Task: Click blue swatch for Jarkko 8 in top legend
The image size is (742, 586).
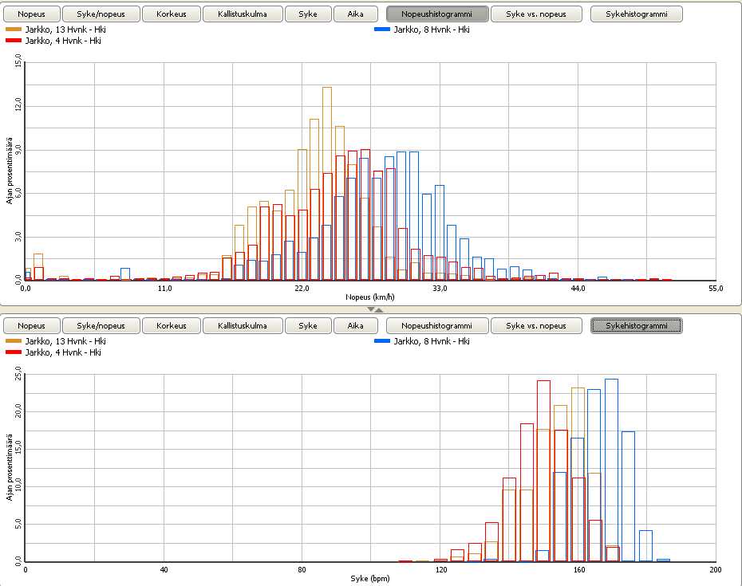Action: tap(382, 29)
